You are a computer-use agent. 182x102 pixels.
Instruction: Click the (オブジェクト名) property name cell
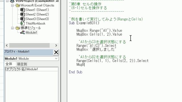pos(16,69)
